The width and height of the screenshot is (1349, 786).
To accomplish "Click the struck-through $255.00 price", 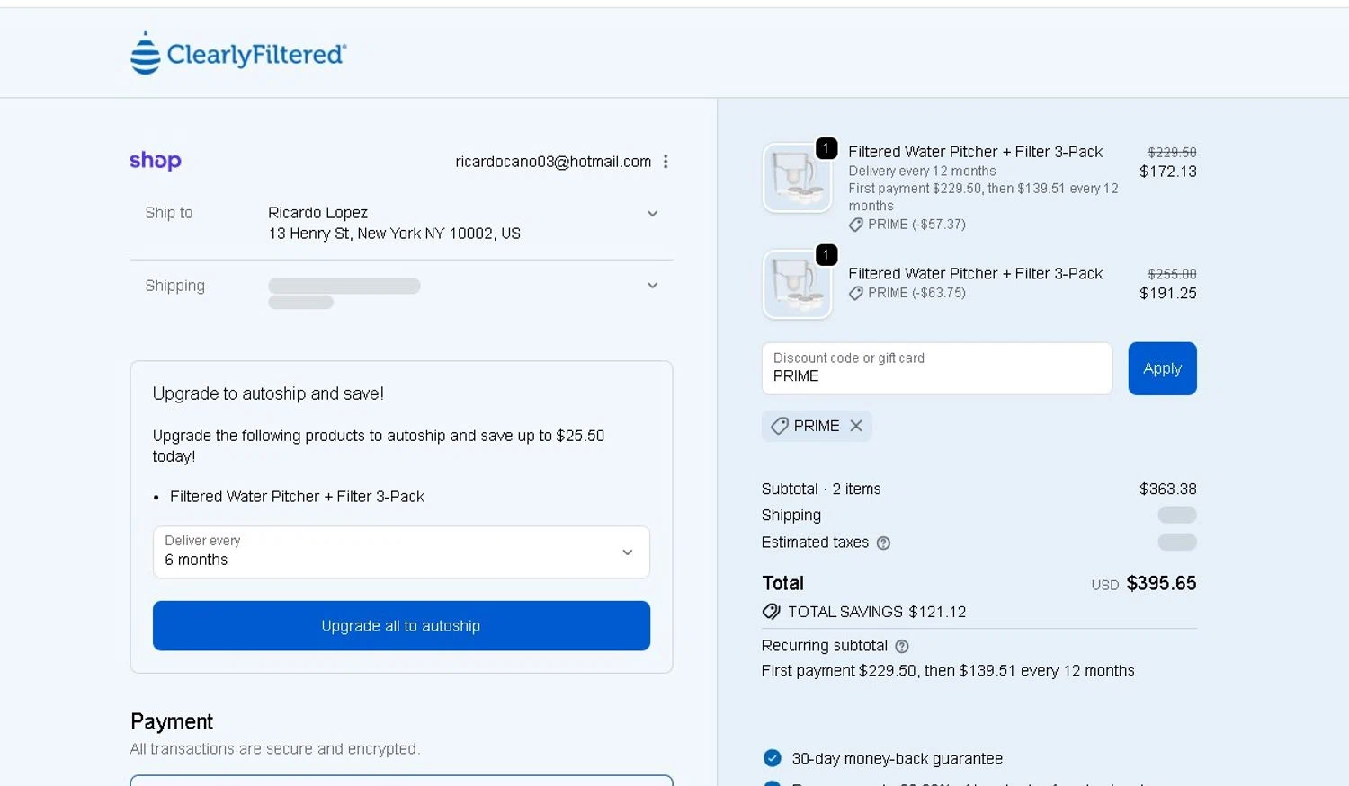I will (x=1172, y=274).
